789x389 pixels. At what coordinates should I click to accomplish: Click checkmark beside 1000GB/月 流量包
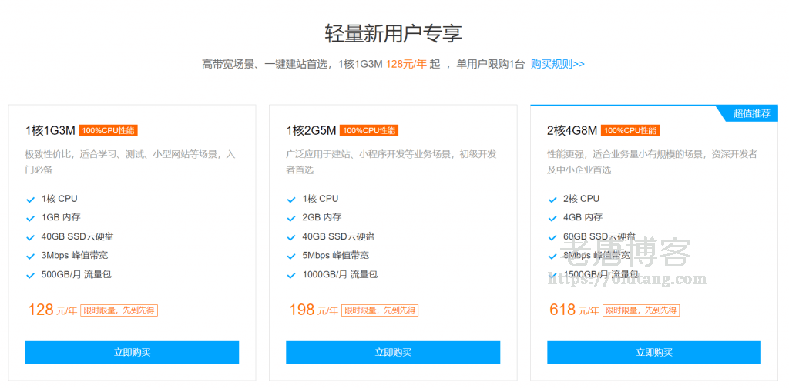click(291, 275)
